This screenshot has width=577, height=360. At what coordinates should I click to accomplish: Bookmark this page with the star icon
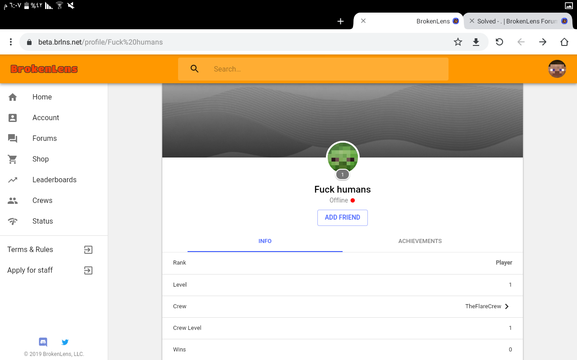point(458,42)
